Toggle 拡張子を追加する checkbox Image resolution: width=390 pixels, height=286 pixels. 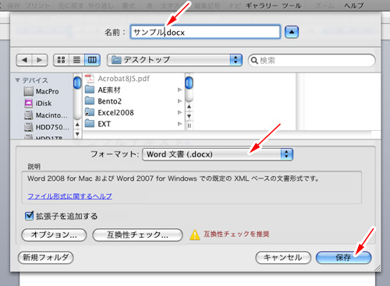(x=29, y=216)
